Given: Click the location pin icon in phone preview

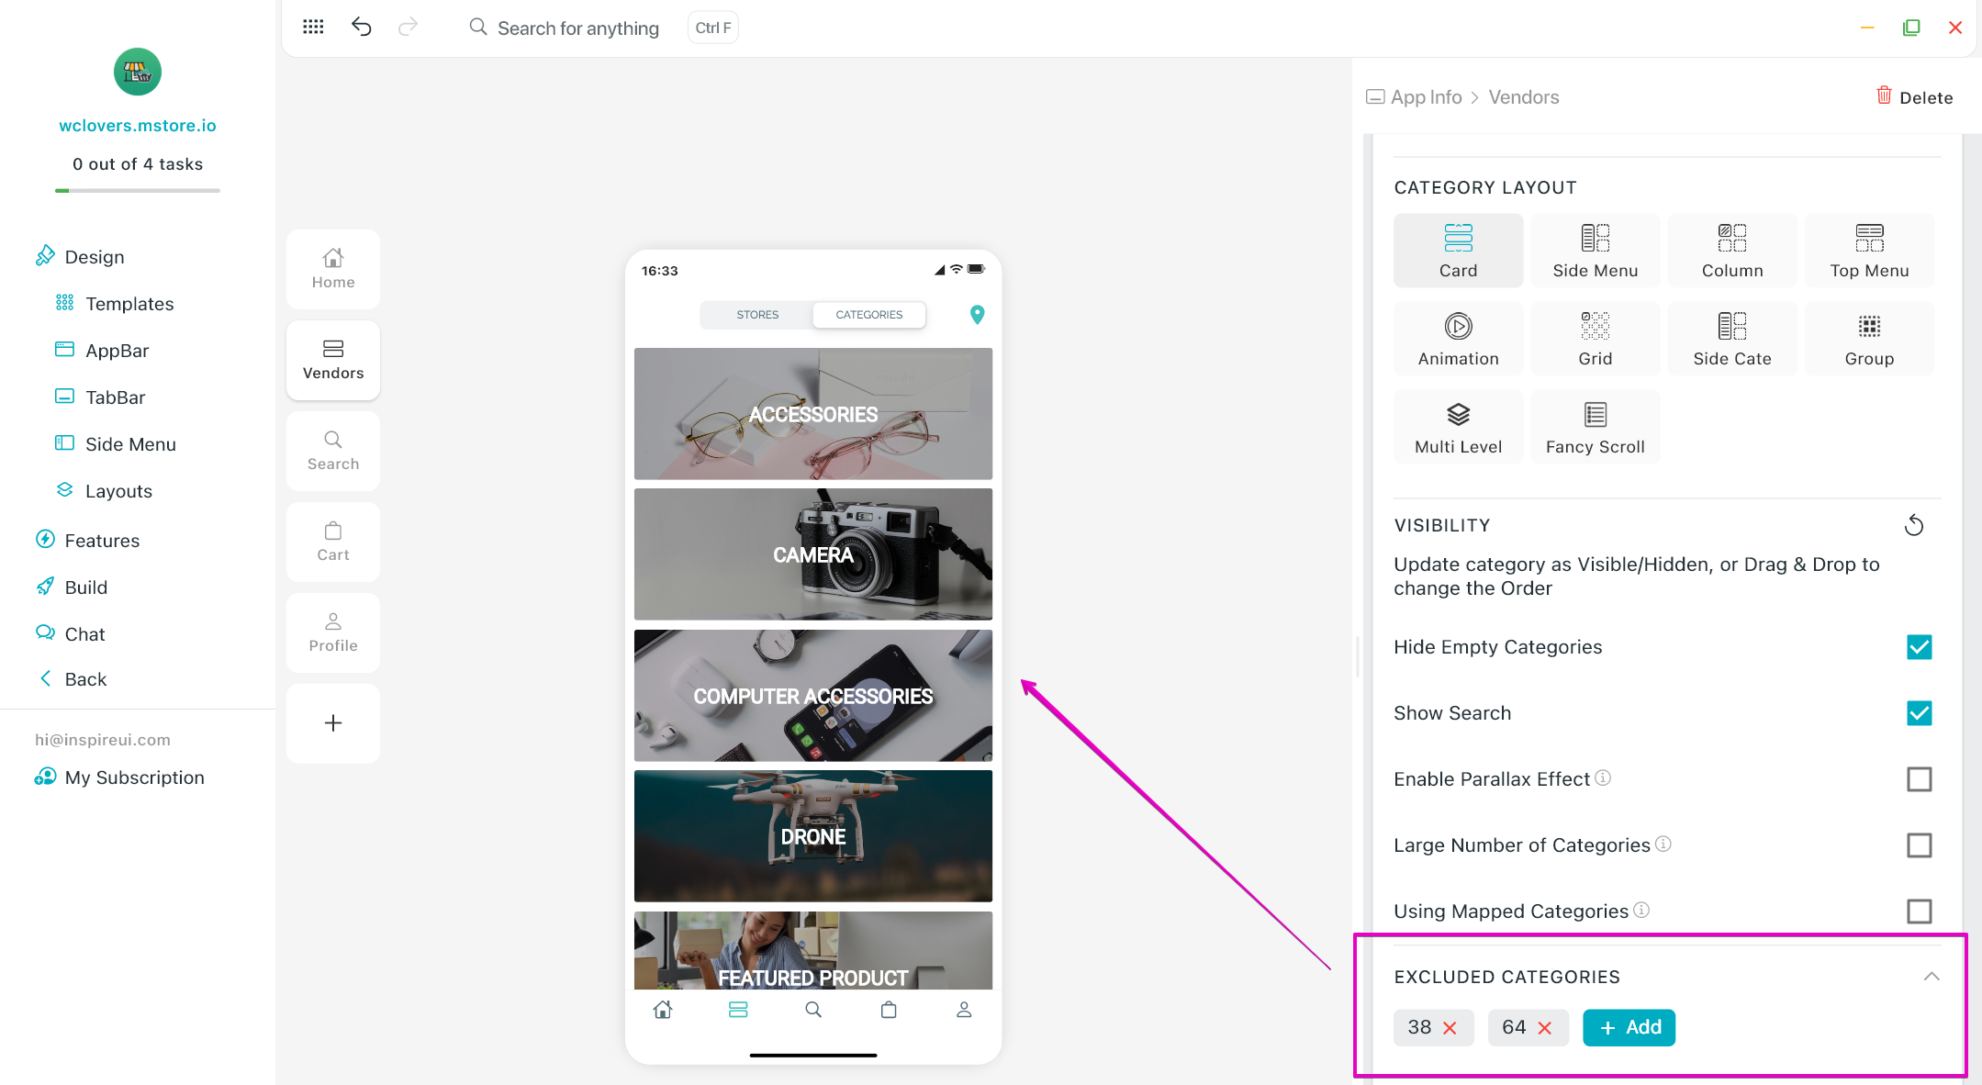Looking at the screenshot, I should coord(977,315).
